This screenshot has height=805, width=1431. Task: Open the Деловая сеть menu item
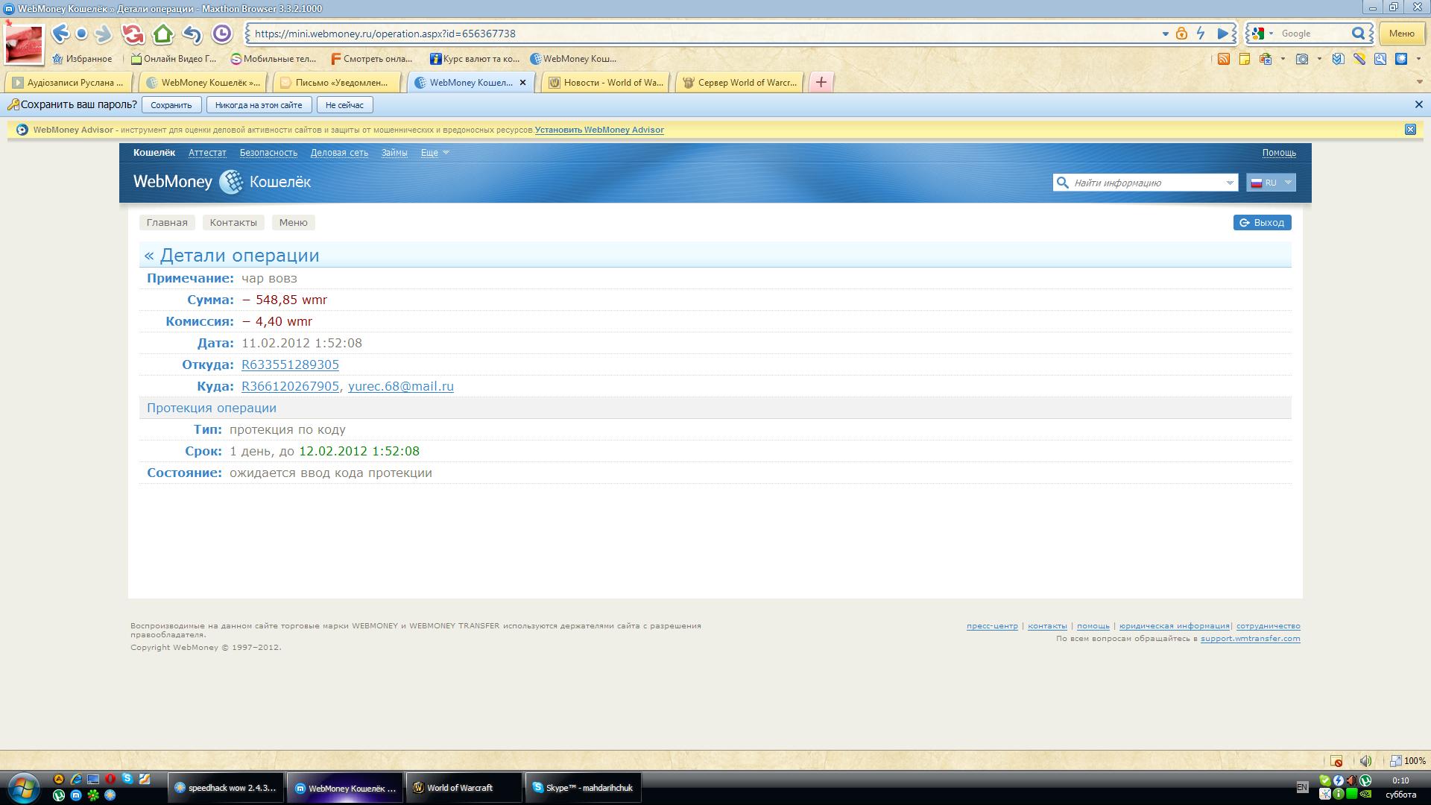pos(339,153)
